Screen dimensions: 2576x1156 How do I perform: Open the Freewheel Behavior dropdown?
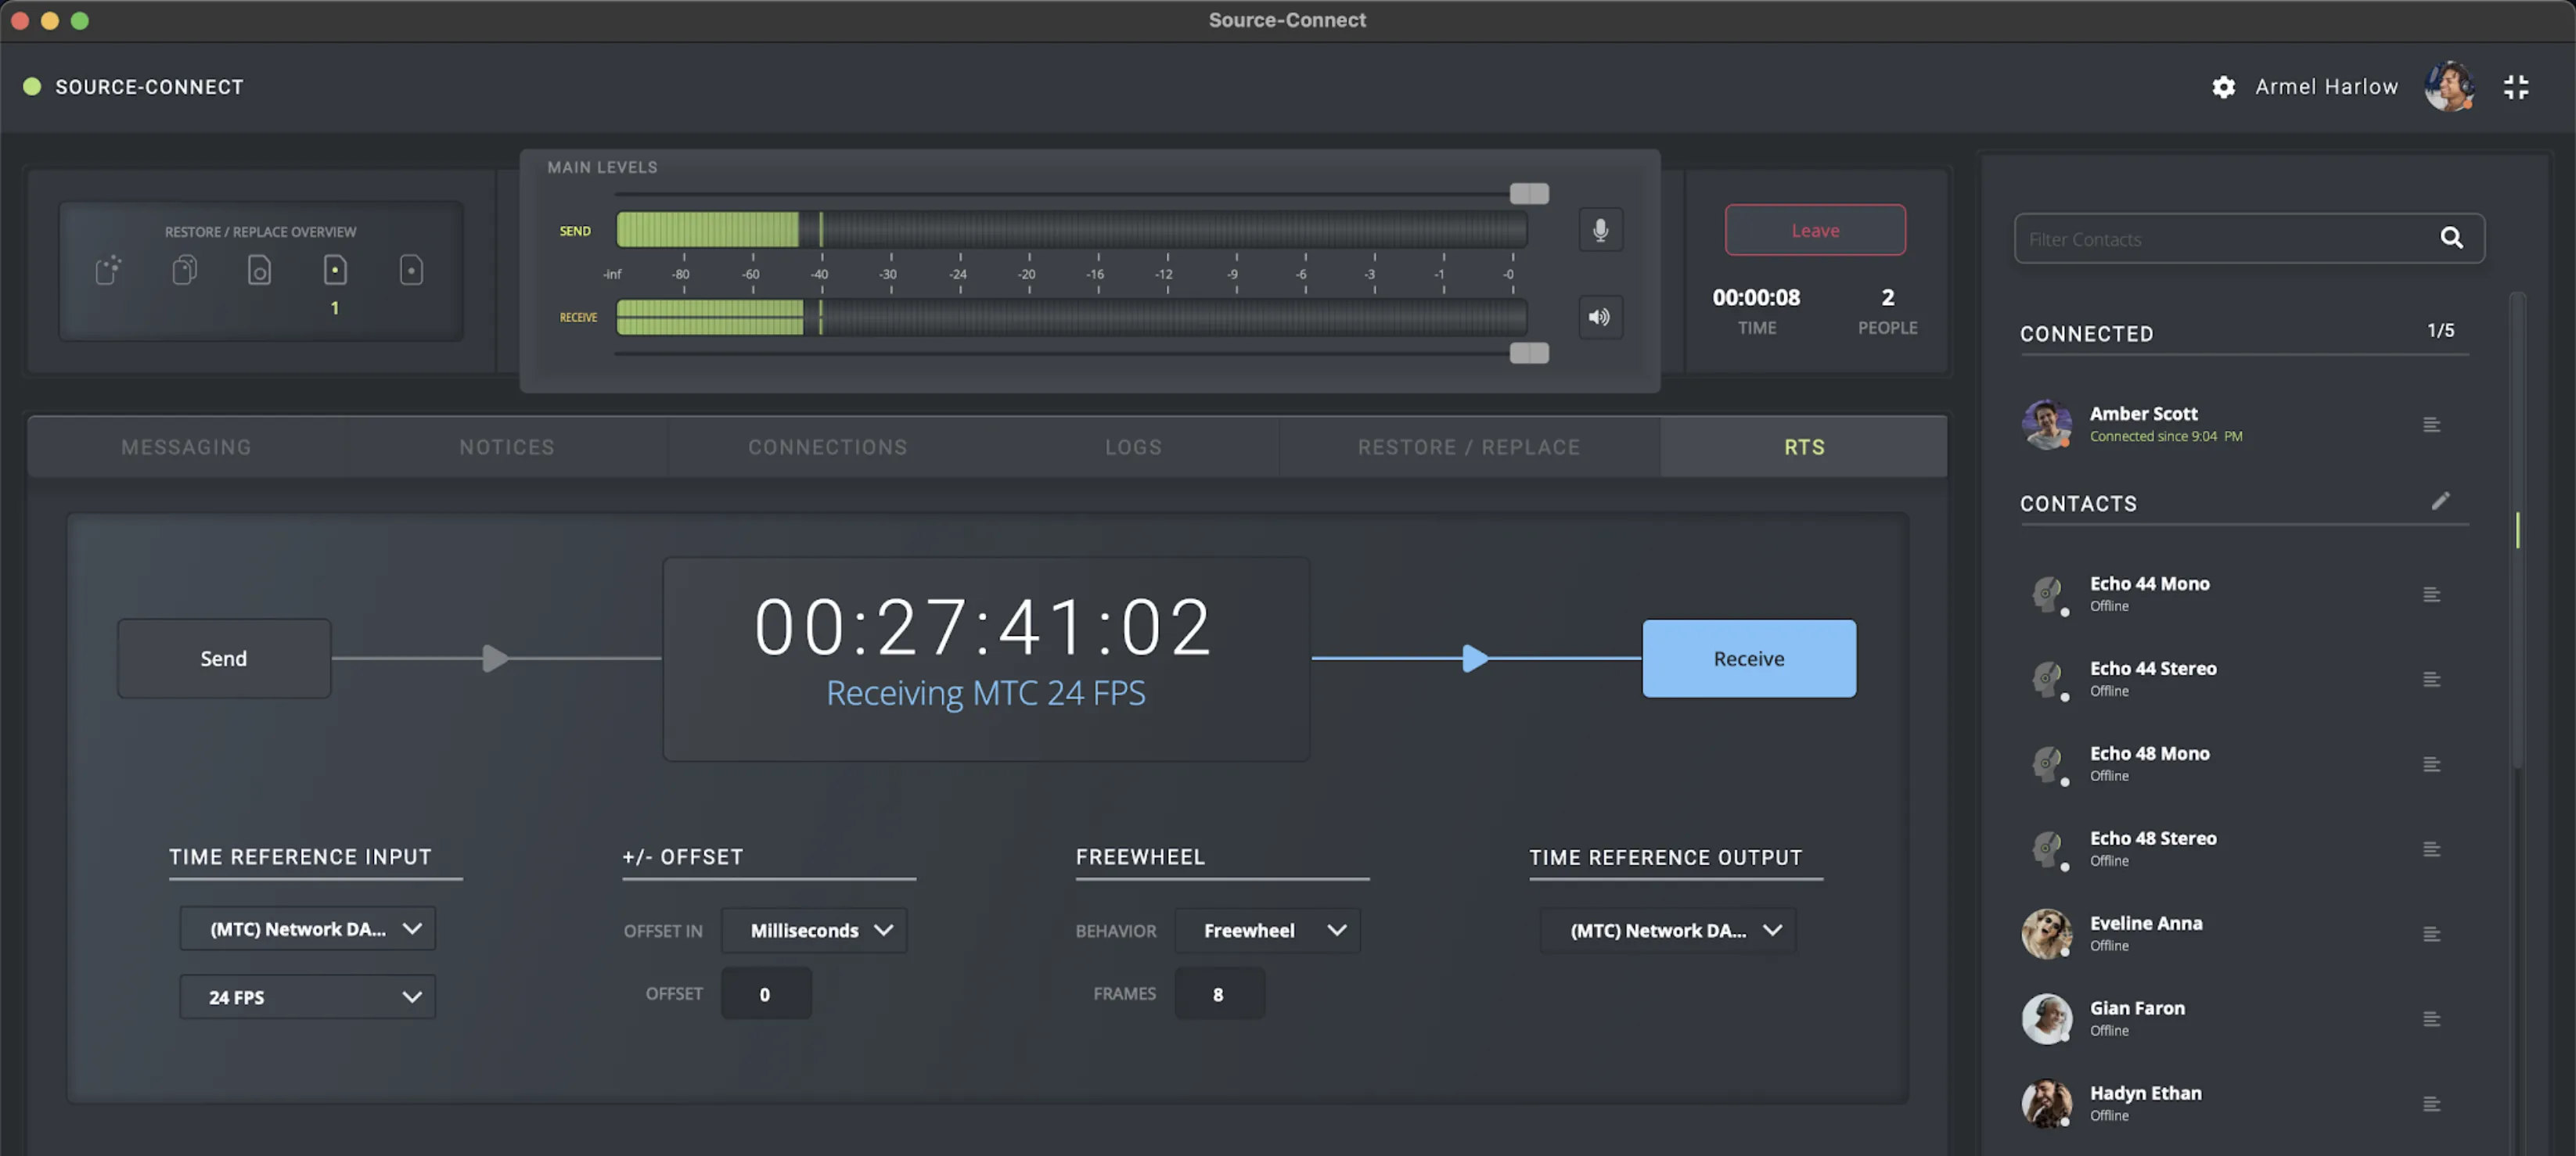tap(1267, 930)
